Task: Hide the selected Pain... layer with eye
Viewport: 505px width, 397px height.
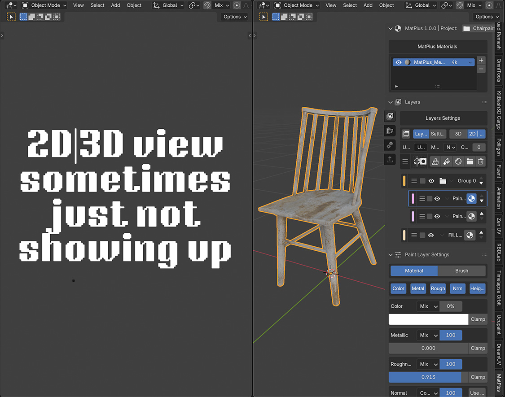Action: 437,199
